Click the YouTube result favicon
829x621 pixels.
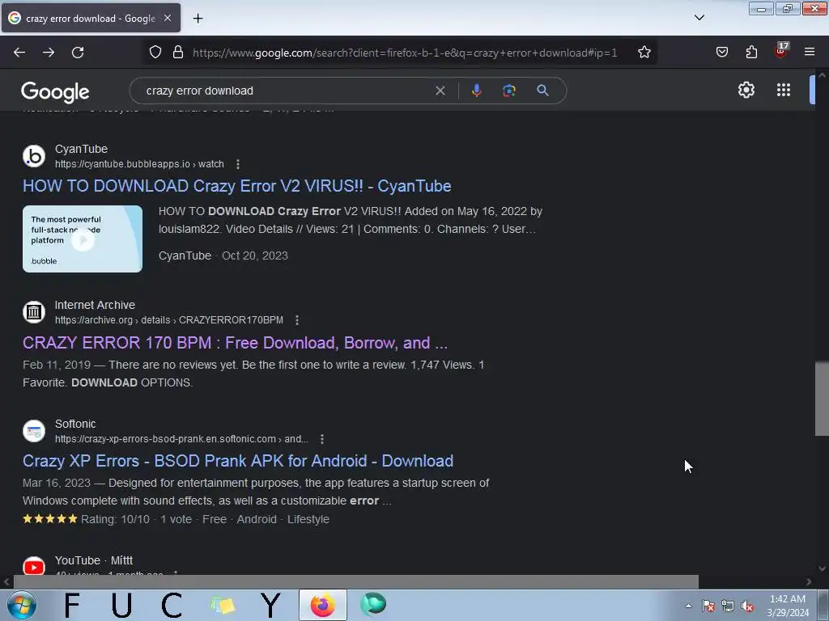click(x=34, y=567)
